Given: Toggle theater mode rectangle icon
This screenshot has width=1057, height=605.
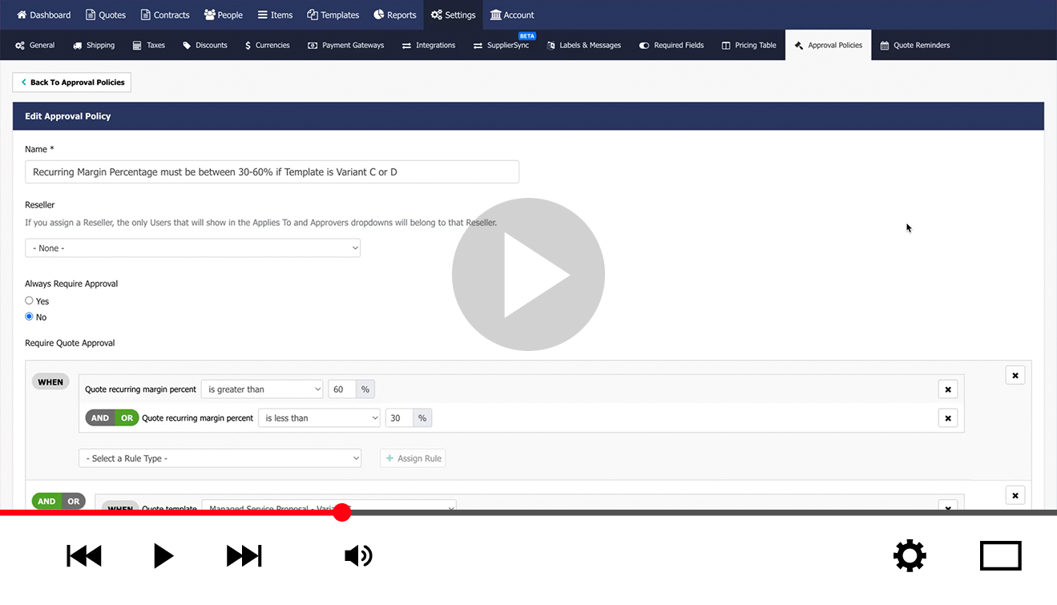Looking at the screenshot, I should click(x=1000, y=555).
